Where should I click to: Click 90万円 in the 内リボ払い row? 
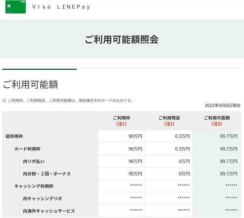[x=135, y=161]
